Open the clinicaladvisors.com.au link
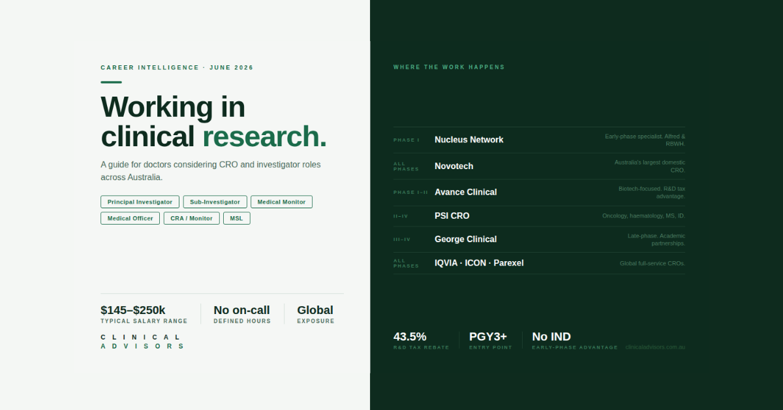This screenshot has height=410, width=783. pos(655,347)
